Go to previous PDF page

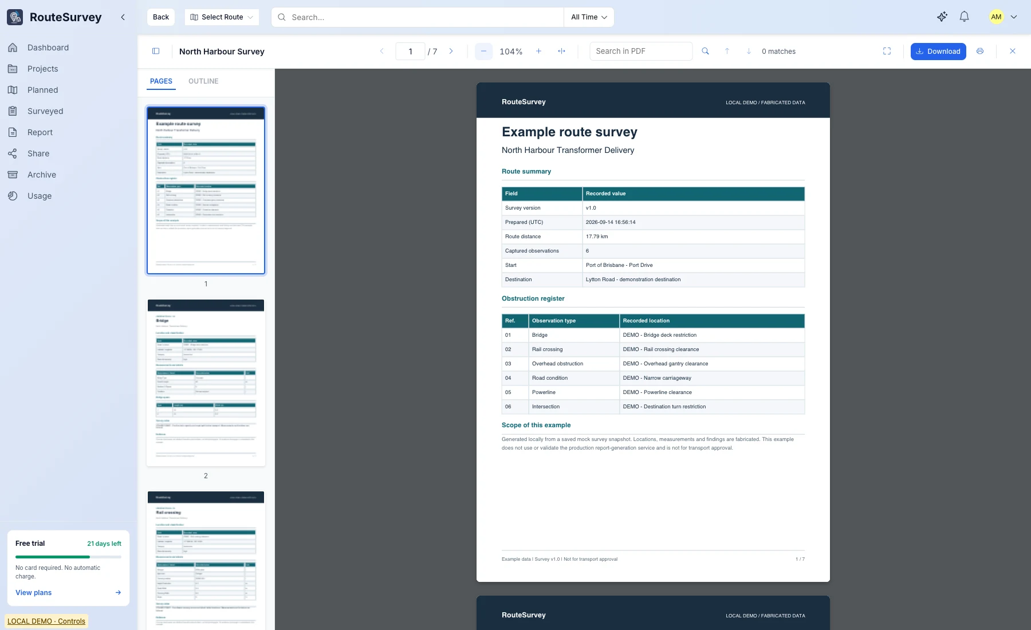tap(382, 52)
